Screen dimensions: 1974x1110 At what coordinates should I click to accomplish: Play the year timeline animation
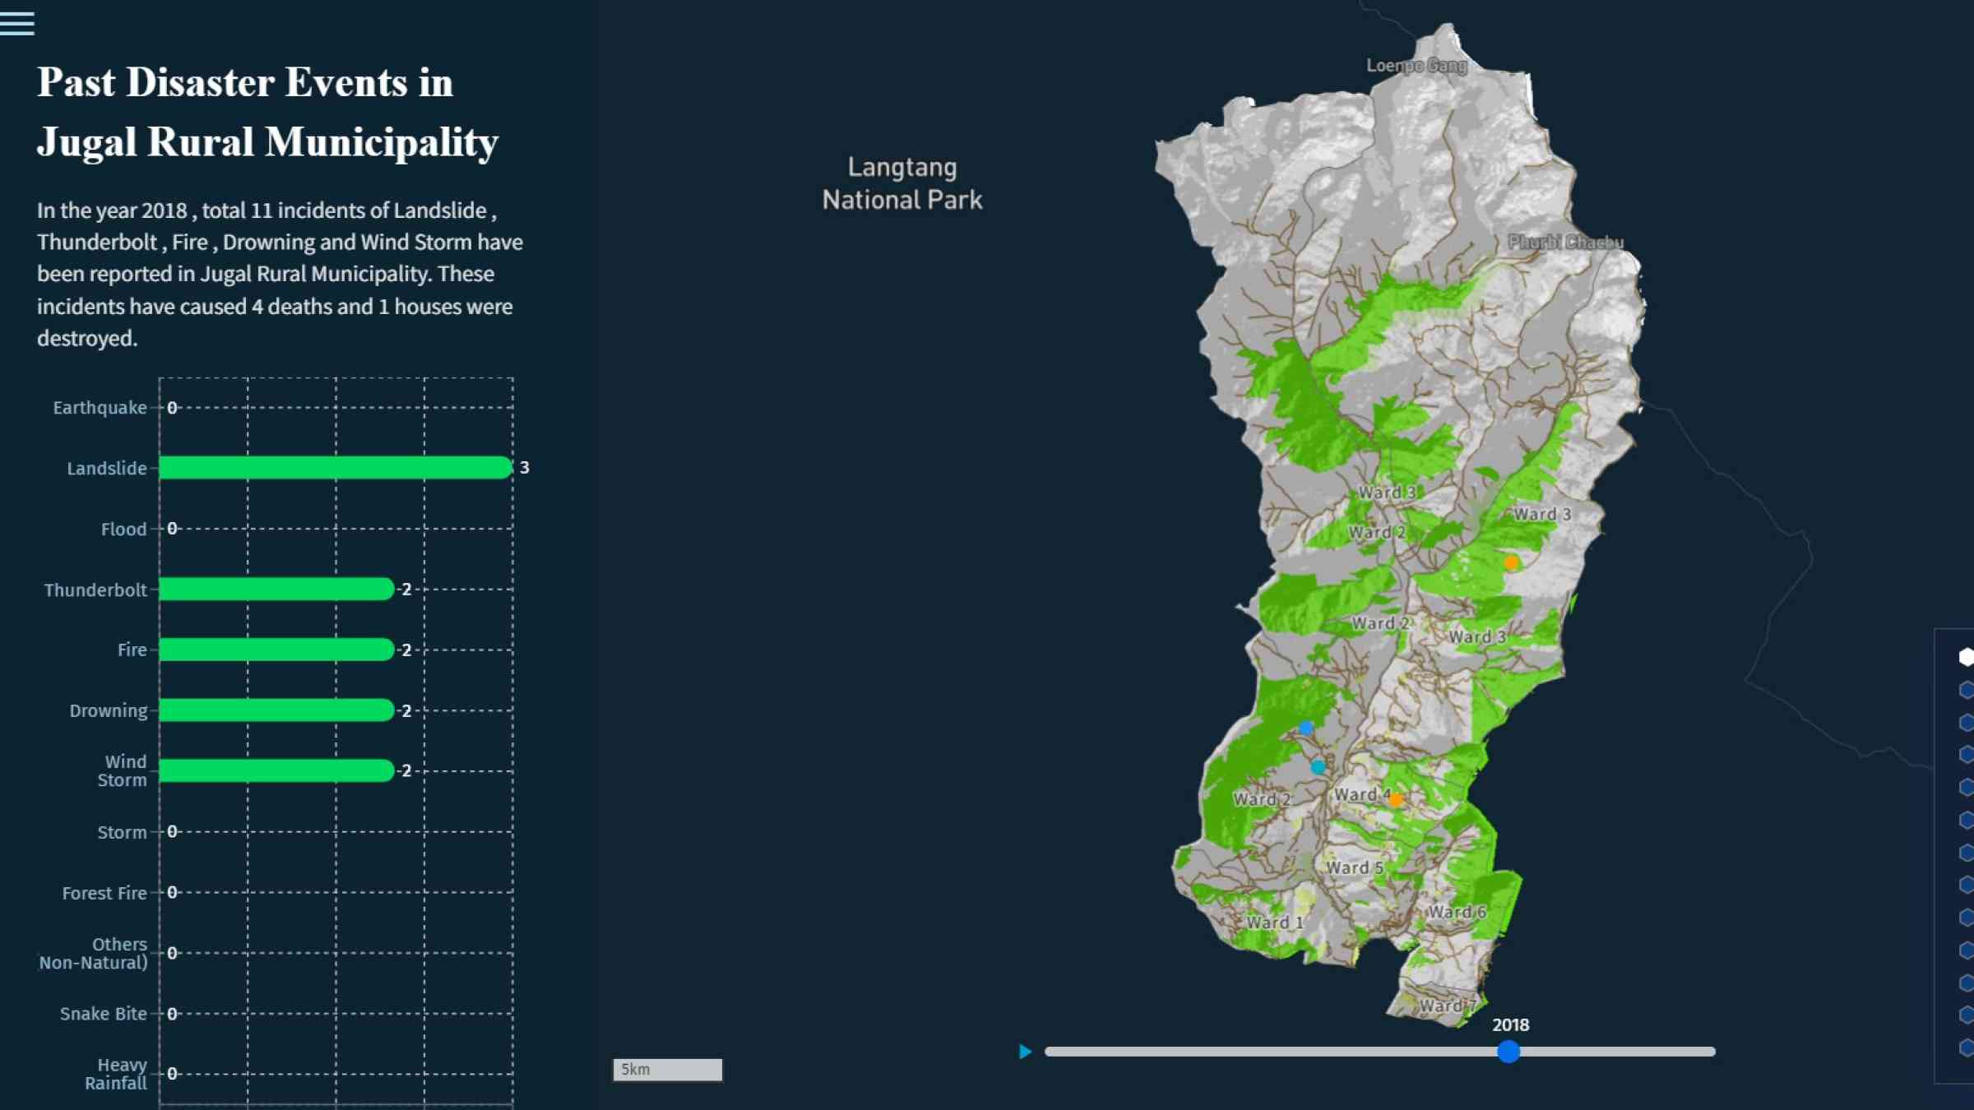[1025, 1052]
